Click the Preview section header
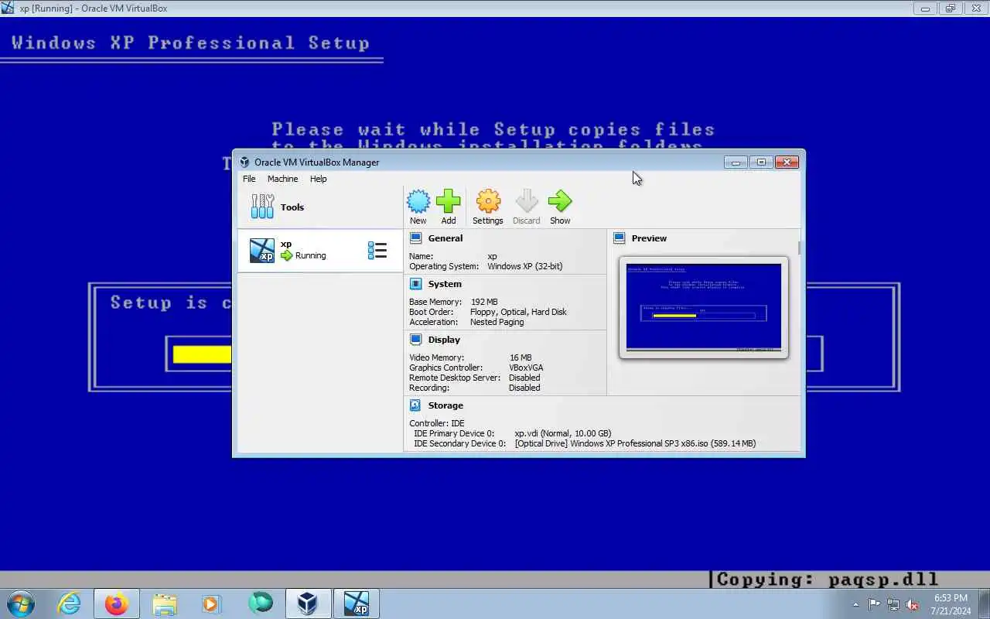This screenshot has height=619, width=990. (x=649, y=238)
